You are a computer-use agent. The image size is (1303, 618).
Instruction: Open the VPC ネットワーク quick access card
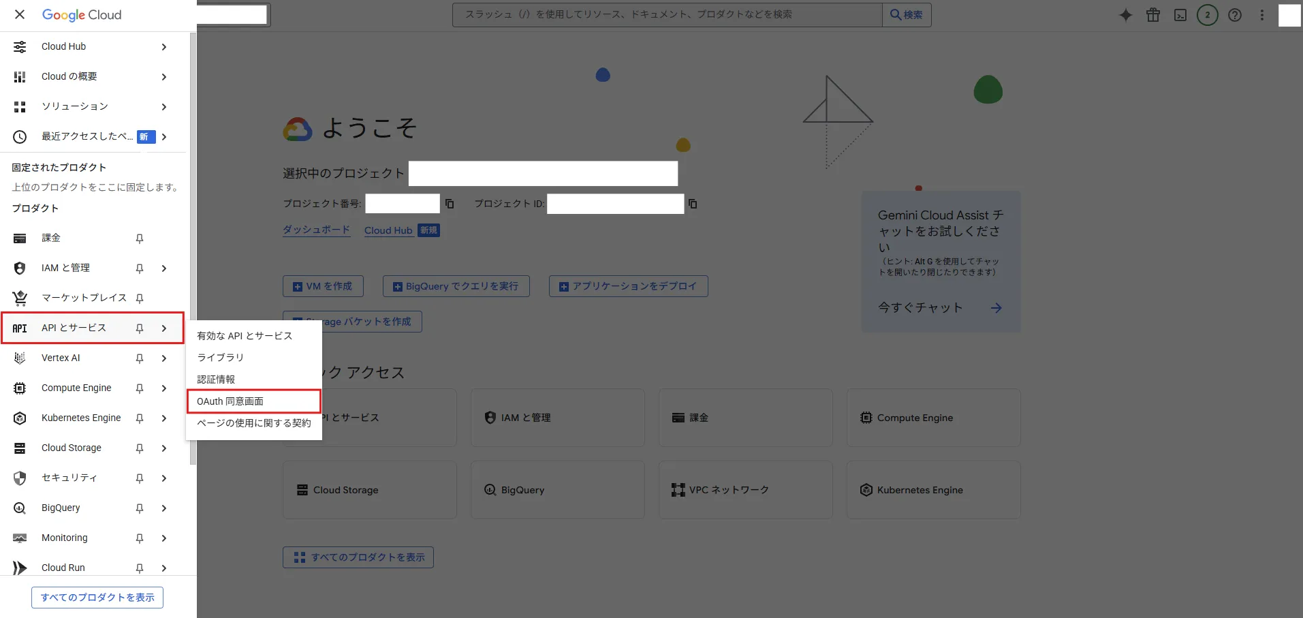point(745,490)
